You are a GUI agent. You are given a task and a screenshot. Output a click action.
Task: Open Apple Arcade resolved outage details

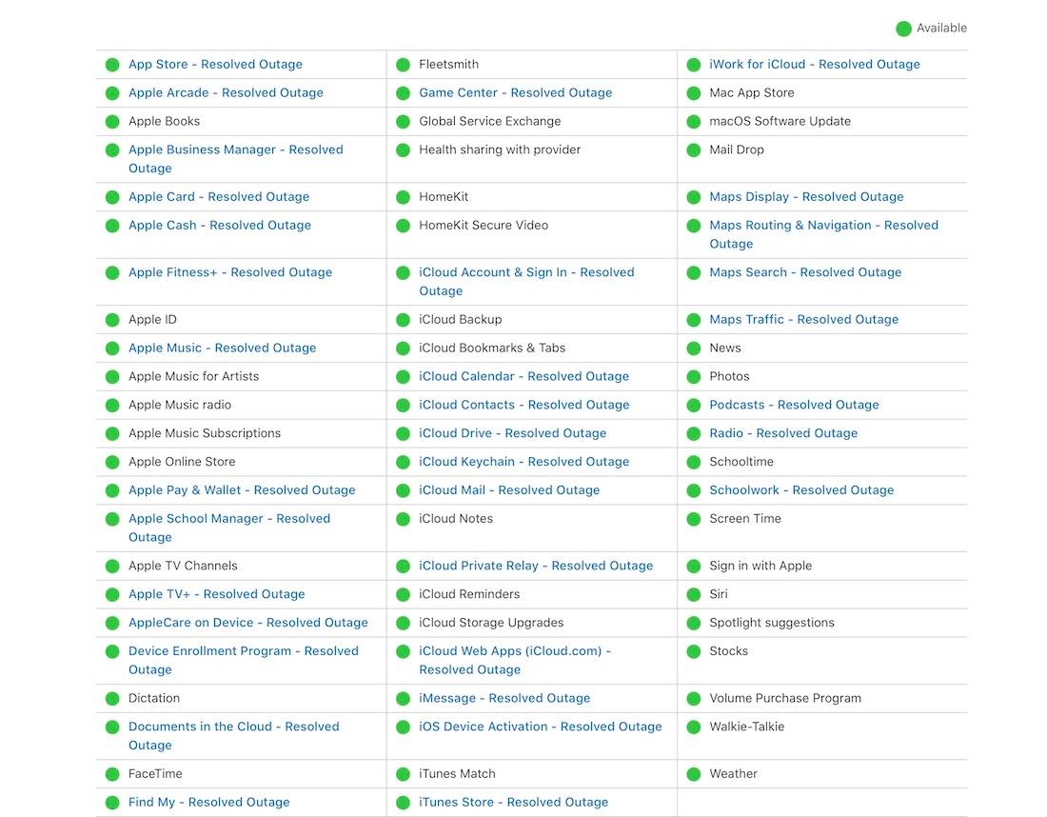(226, 93)
